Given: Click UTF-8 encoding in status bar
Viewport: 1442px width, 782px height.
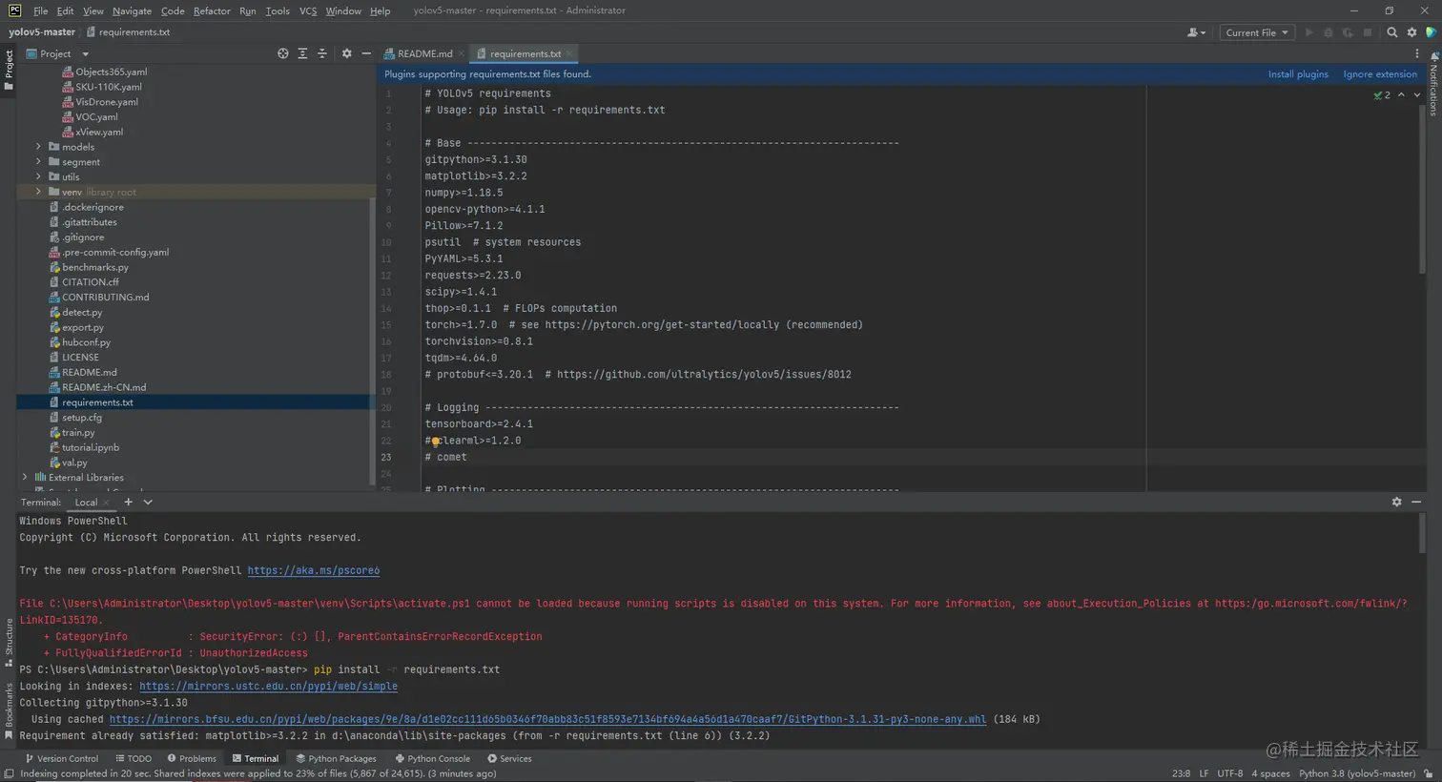Looking at the screenshot, I should tap(1230, 773).
